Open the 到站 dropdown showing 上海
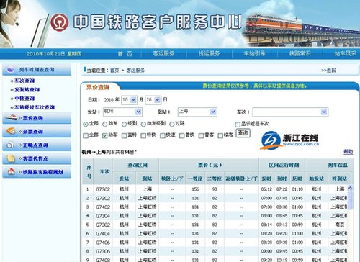This screenshot has height=262, width=360. (197, 112)
